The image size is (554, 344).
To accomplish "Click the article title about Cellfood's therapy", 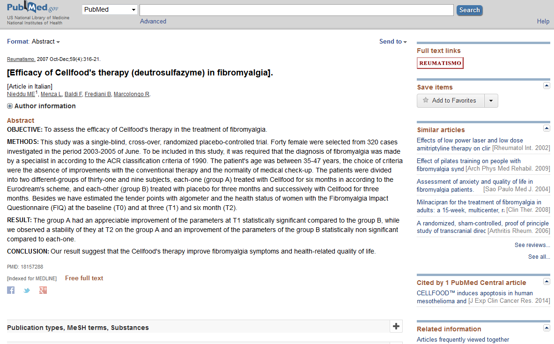I will click(140, 73).
